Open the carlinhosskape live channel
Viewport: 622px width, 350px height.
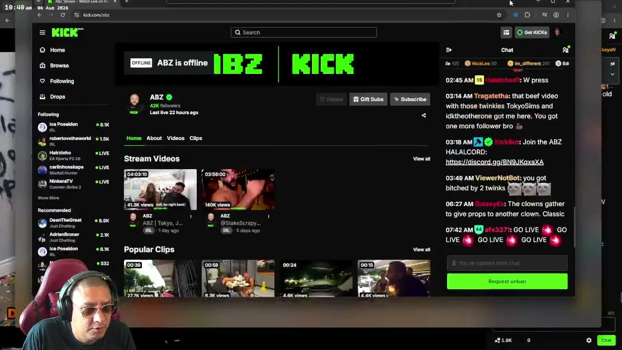pyautogui.click(x=74, y=170)
